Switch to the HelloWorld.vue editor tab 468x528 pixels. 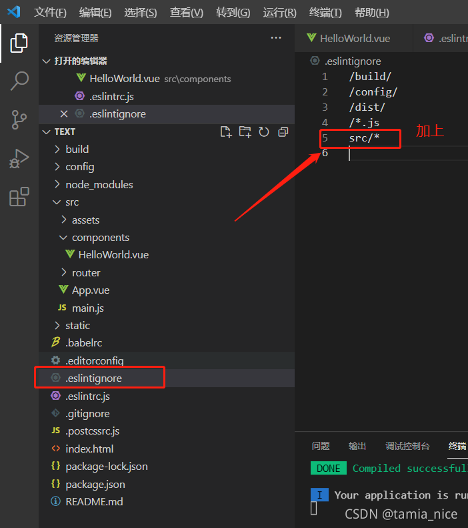(x=354, y=38)
